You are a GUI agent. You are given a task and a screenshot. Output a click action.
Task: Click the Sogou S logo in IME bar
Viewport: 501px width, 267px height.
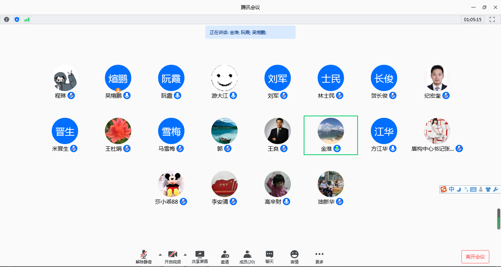[x=444, y=189]
